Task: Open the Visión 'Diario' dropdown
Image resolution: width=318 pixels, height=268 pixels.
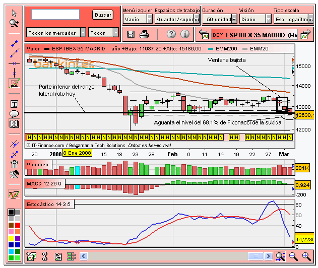Action: 256,19
